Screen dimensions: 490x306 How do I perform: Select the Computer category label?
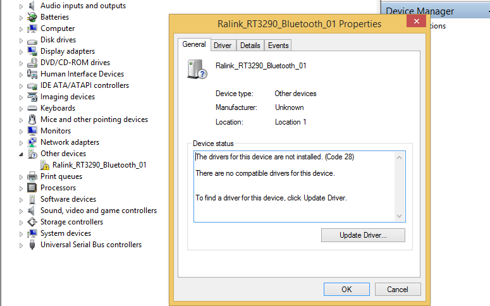[58, 28]
